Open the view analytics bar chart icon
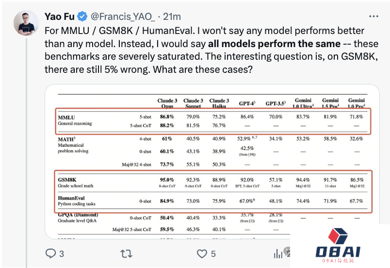Screen dimensions: 390x268 pos(278,253)
